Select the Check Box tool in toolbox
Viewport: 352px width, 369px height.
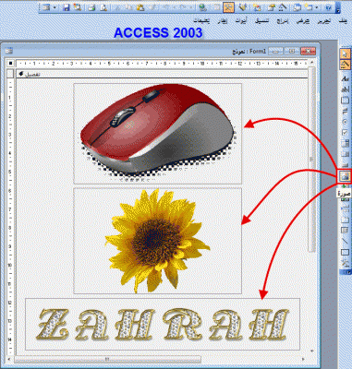click(x=345, y=132)
